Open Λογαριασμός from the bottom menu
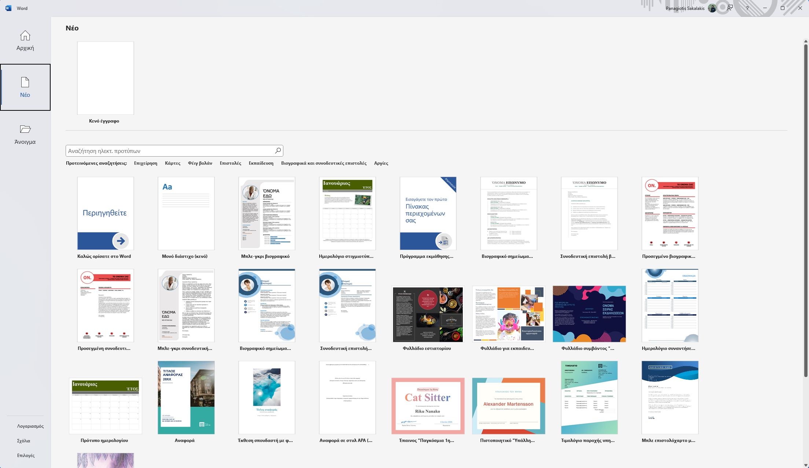Viewport: 809px width, 468px height. (x=30, y=426)
